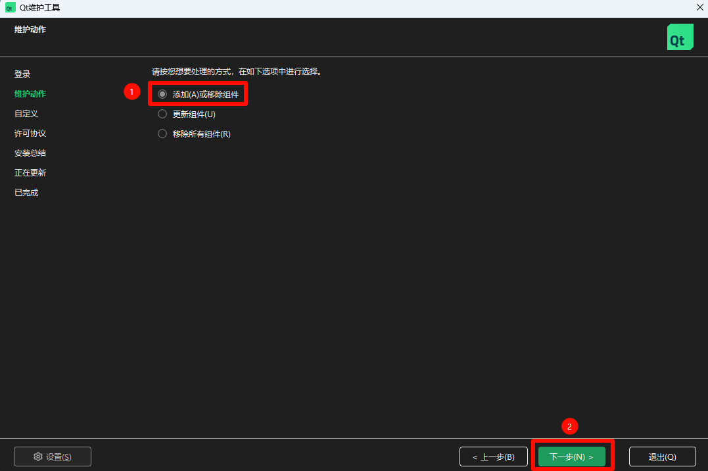Screen dimensions: 708x471
Task: Open the 设置(S) settings button
Action: pos(53,457)
